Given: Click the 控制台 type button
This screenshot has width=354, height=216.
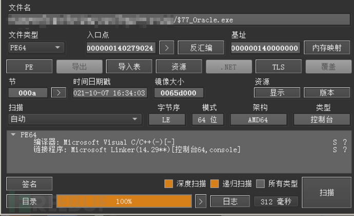Looking at the screenshot, I should tap(322, 119).
